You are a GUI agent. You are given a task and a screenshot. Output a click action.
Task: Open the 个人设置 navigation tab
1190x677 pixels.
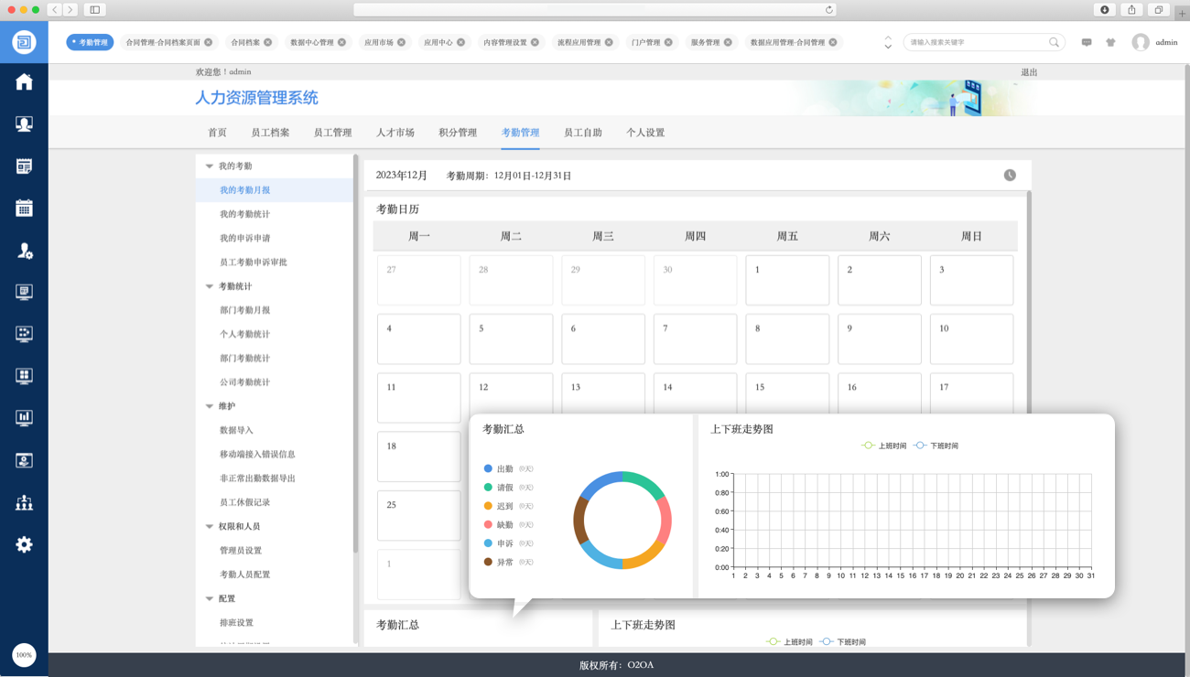click(x=645, y=133)
